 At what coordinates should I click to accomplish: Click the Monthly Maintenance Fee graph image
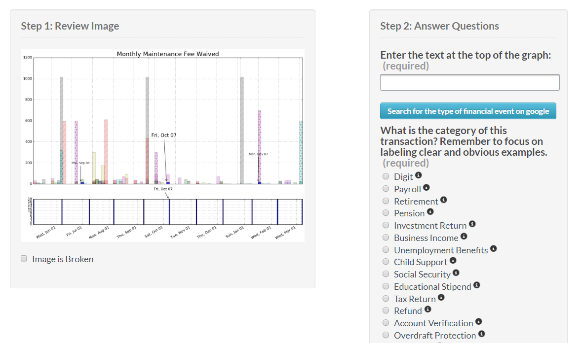[162, 145]
